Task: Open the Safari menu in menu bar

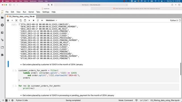Action: tap(7, 1)
